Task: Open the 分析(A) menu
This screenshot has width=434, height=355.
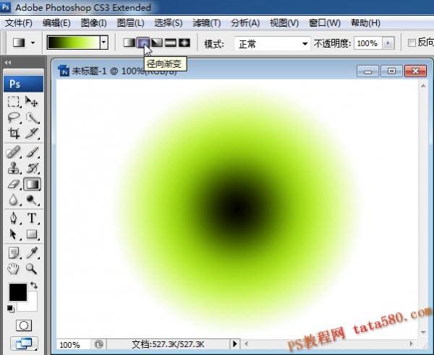Action: (x=245, y=23)
